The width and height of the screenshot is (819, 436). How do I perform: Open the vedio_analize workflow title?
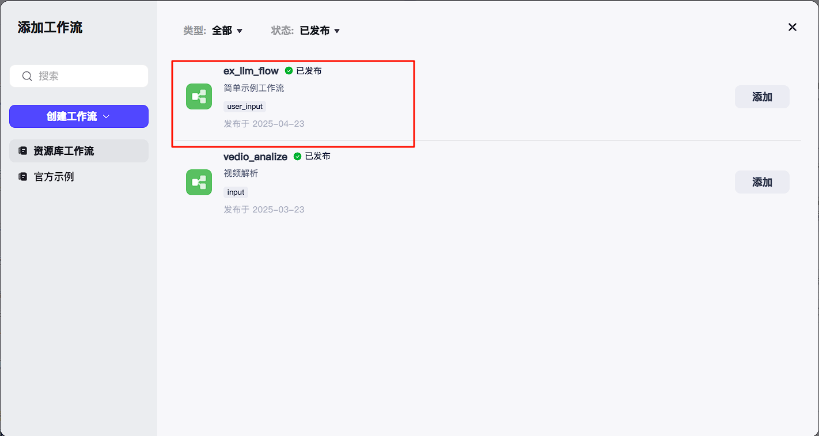click(x=255, y=157)
